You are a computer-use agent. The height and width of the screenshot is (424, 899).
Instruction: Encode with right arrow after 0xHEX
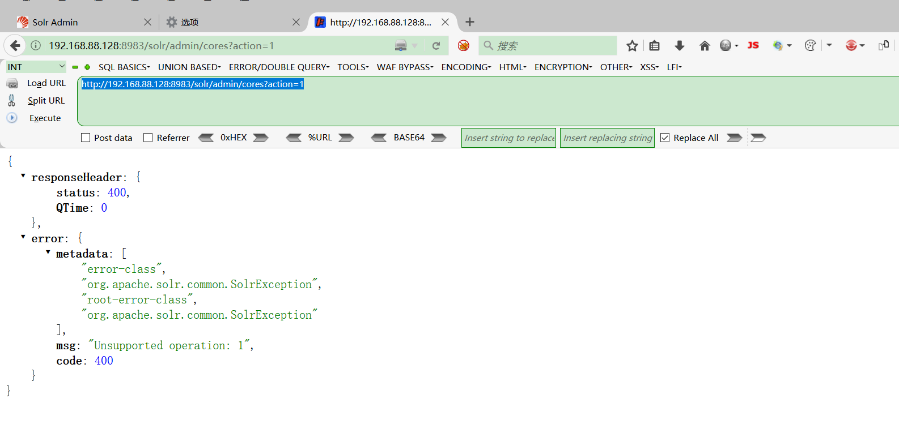(261, 138)
